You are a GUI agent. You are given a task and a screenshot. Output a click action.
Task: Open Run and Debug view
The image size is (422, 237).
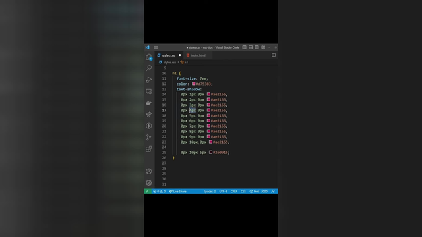tap(149, 80)
